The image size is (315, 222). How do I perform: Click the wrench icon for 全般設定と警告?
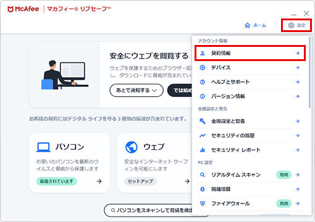[x=203, y=121]
